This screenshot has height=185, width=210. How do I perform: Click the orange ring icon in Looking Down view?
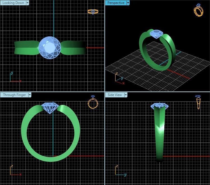[93, 12]
